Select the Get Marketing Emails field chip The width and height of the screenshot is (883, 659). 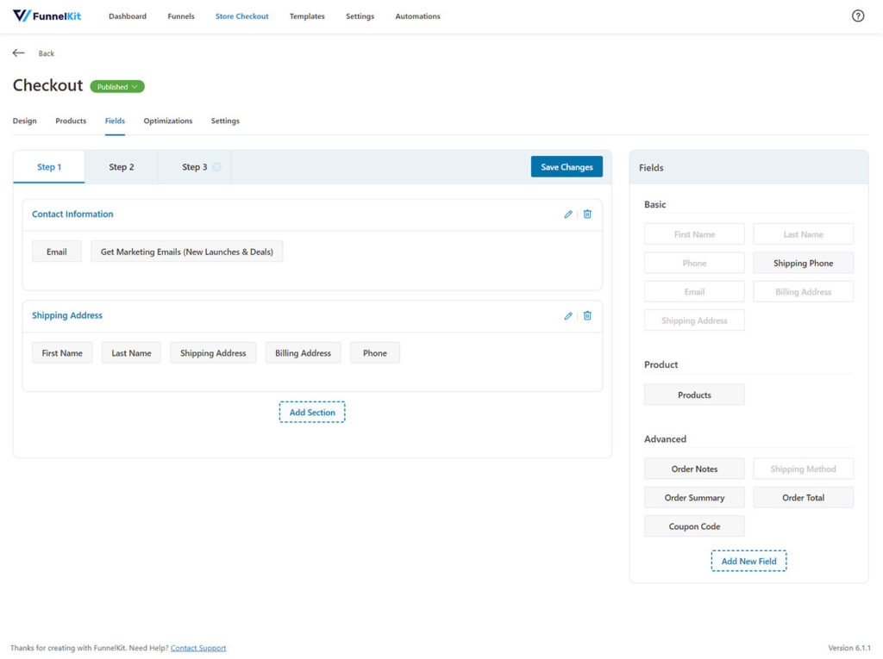pos(187,252)
